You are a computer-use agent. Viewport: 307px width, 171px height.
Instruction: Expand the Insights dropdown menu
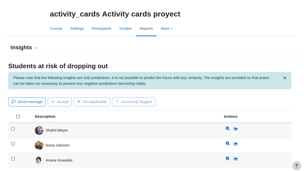coord(24,47)
